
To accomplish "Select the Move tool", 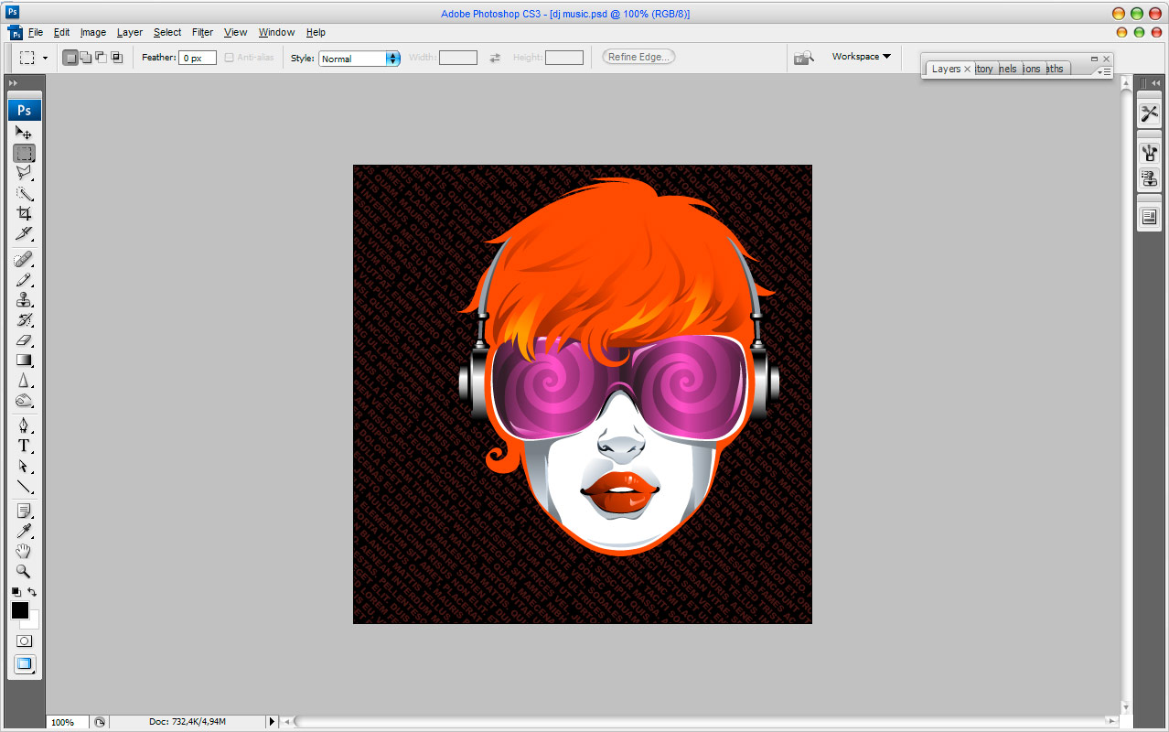I will [x=24, y=134].
